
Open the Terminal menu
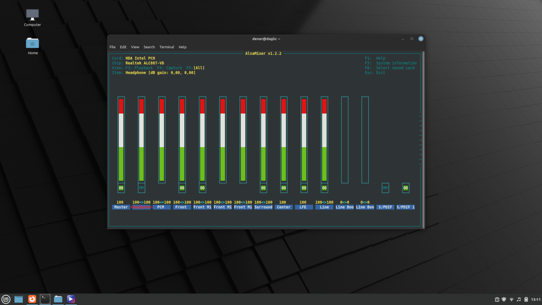click(167, 47)
